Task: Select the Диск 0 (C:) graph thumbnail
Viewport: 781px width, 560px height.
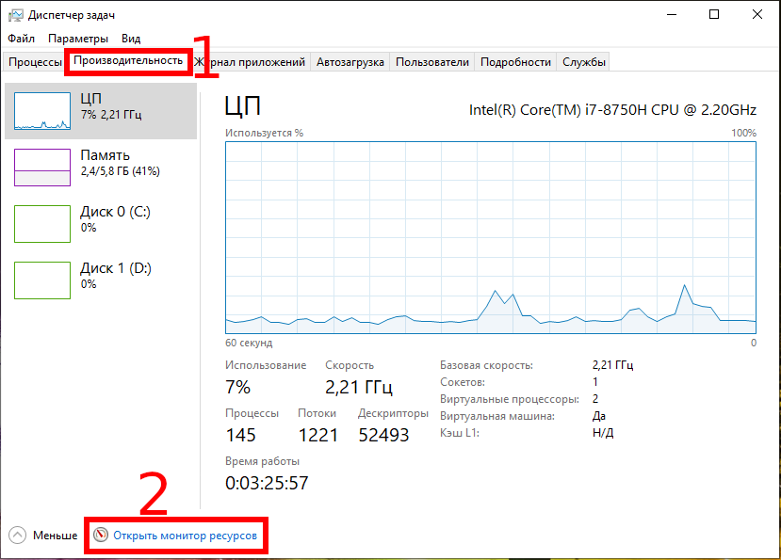Action: [42, 224]
